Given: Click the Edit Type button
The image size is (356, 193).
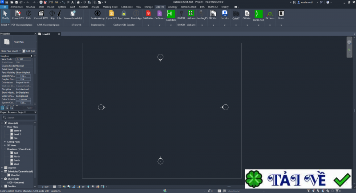Looking at the screenshot, I should [x=29, y=51].
